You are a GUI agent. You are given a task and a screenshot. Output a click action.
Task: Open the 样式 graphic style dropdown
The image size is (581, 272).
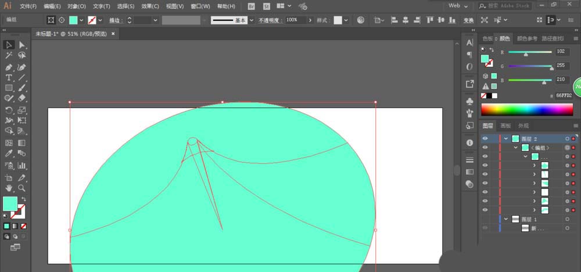(x=346, y=20)
